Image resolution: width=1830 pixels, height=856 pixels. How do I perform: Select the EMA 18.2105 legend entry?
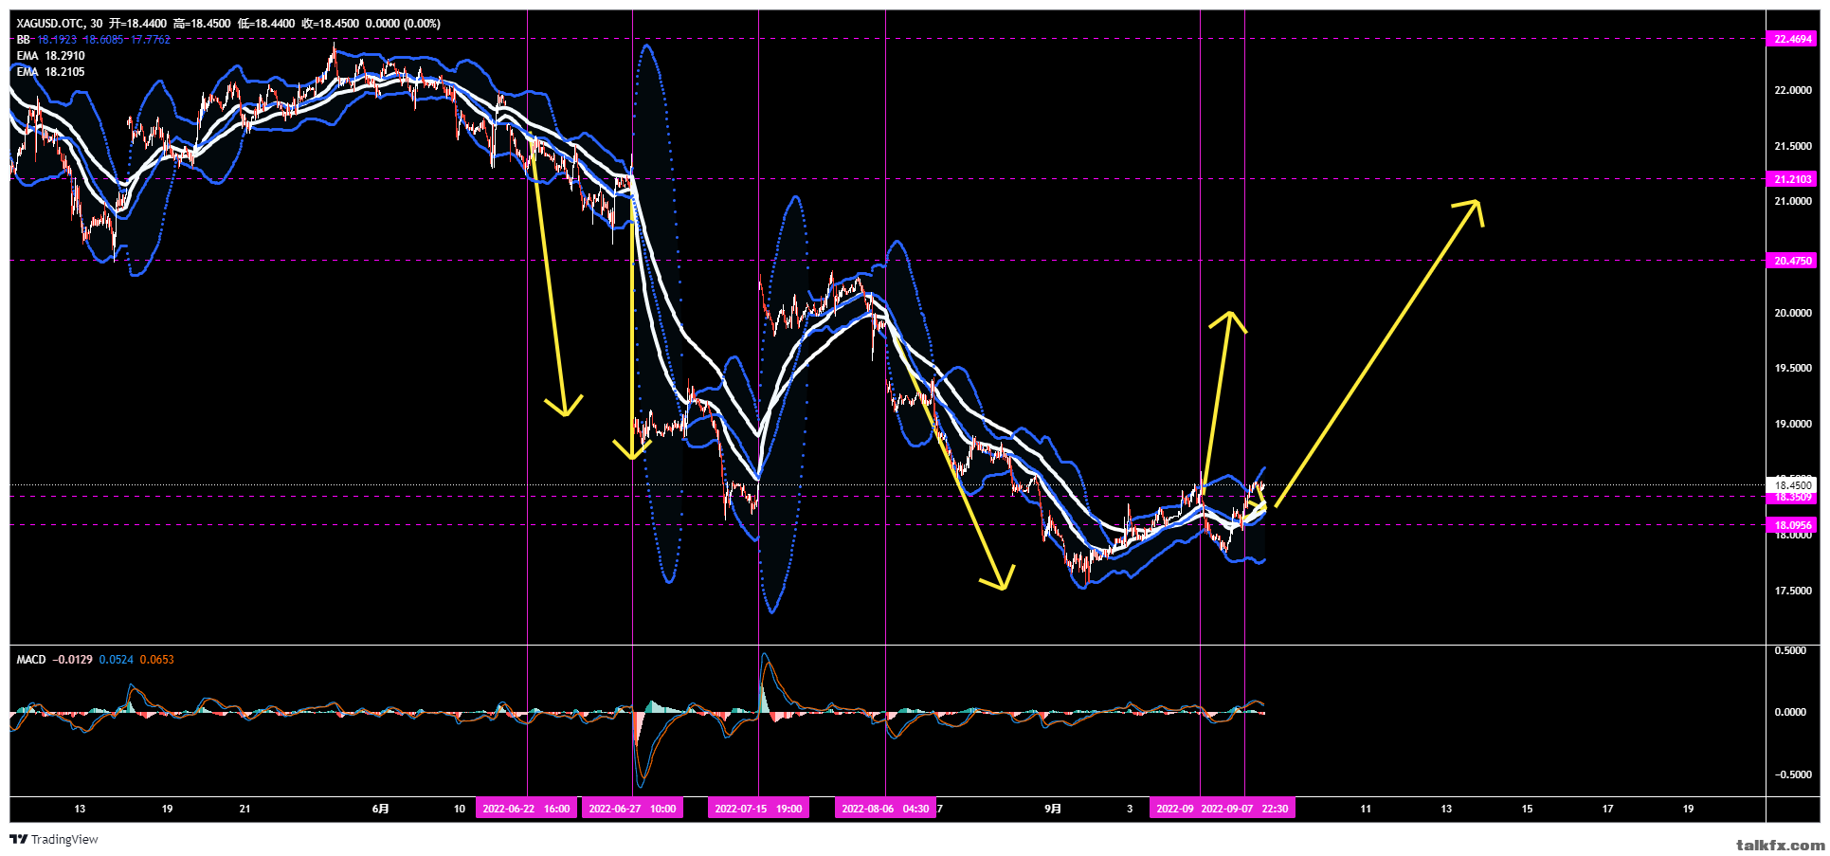click(50, 72)
